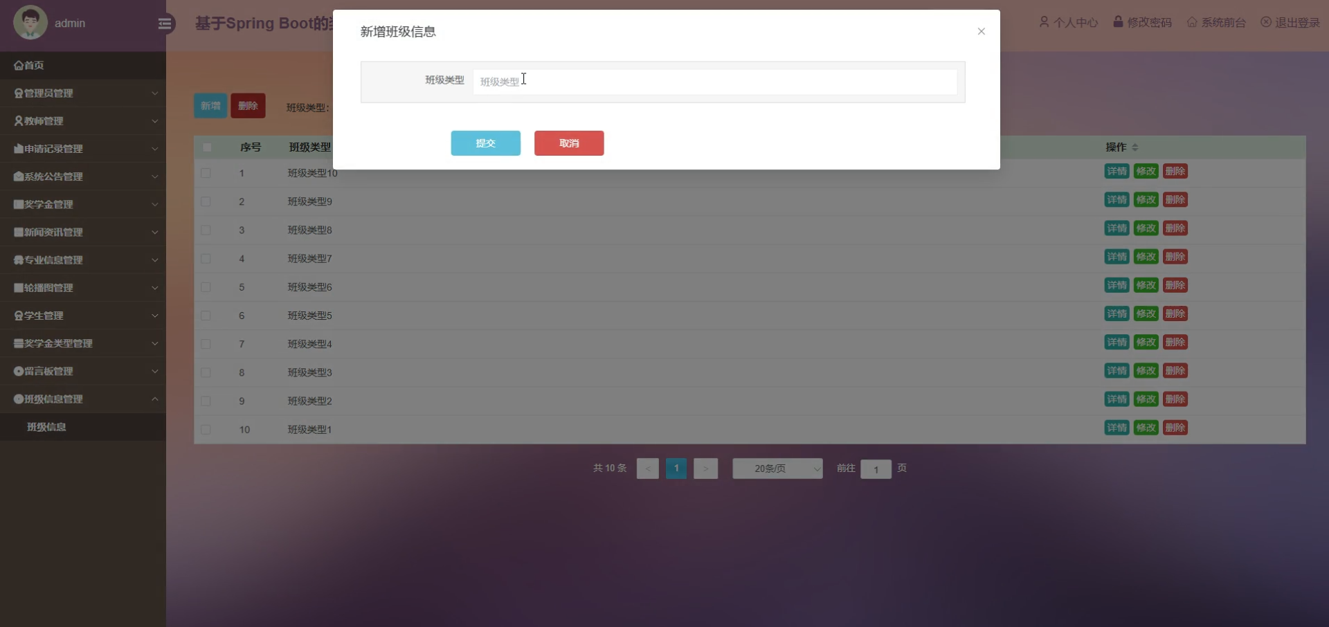Select page 1 in pagination
Image resolution: width=1329 pixels, height=627 pixels.
click(676, 469)
